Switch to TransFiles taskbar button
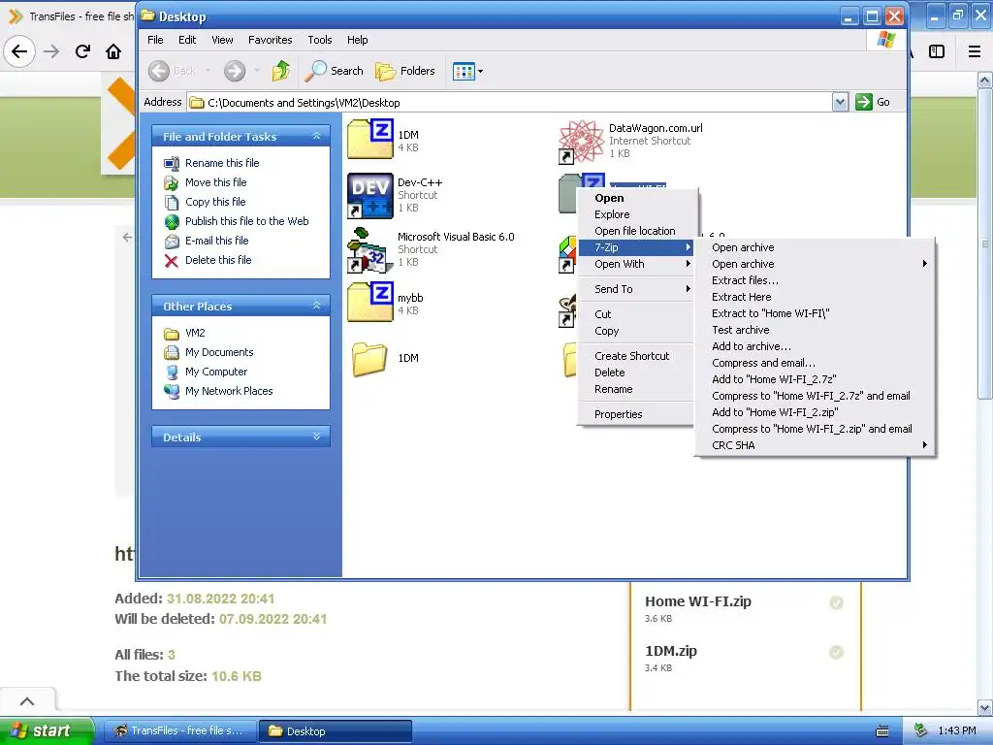993x745 pixels. pos(179,731)
